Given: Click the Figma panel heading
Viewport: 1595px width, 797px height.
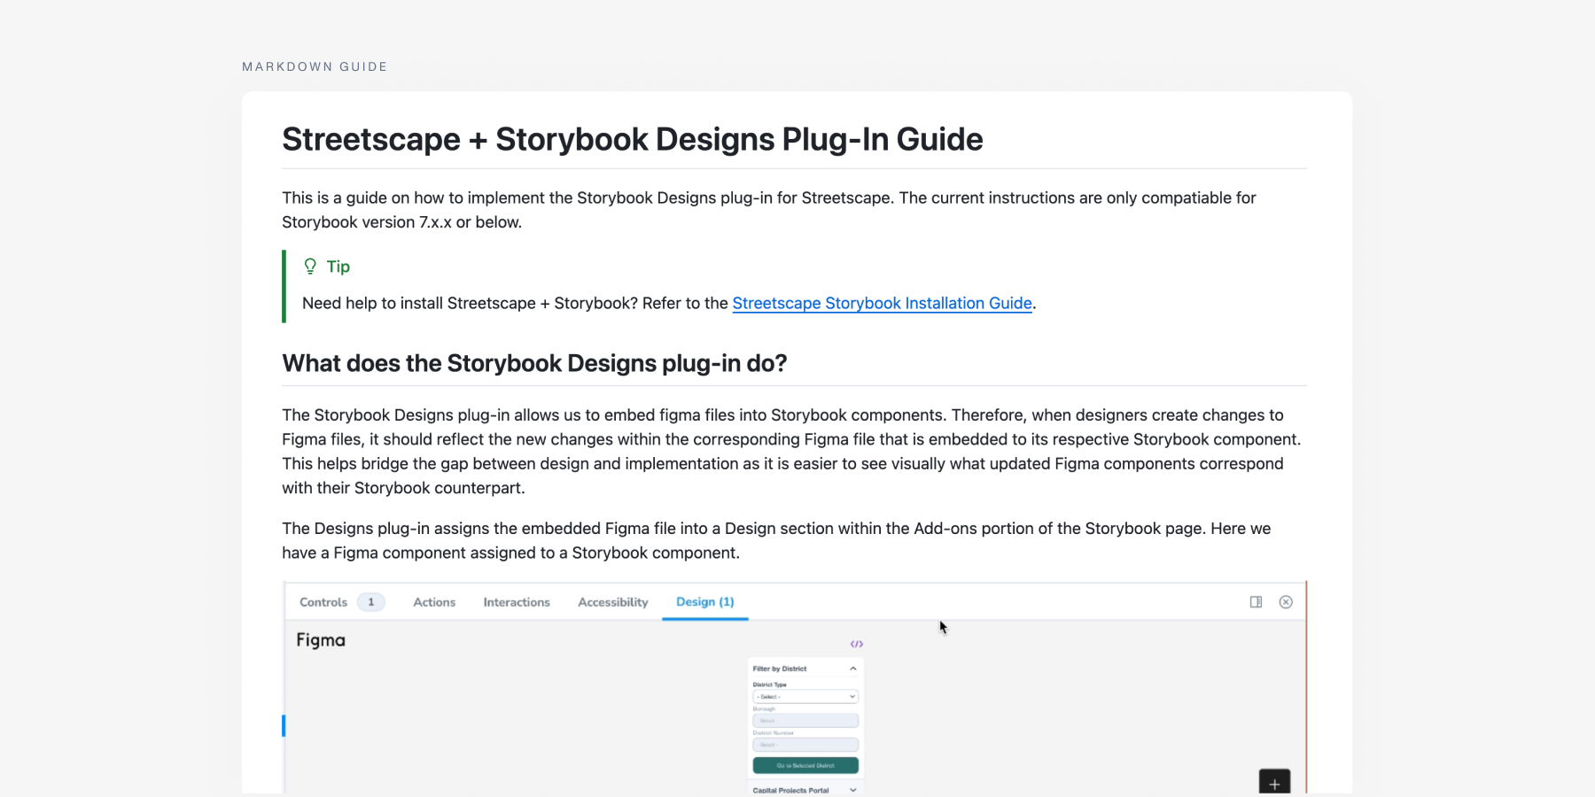Looking at the screenshot, I should pos(321,640).
